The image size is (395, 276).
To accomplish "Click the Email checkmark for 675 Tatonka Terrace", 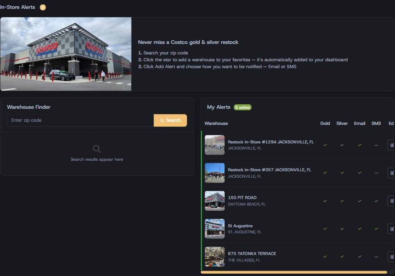I will [359, 257].
